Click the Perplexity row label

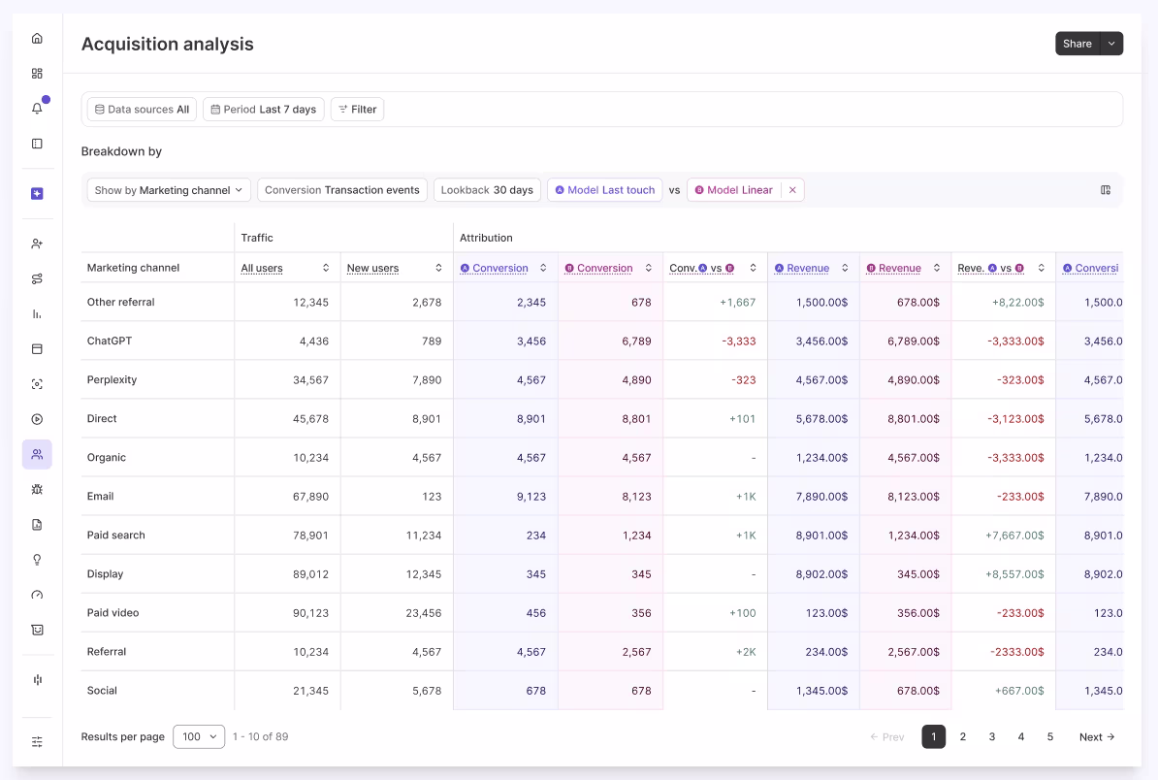click(x=113, y=379)
